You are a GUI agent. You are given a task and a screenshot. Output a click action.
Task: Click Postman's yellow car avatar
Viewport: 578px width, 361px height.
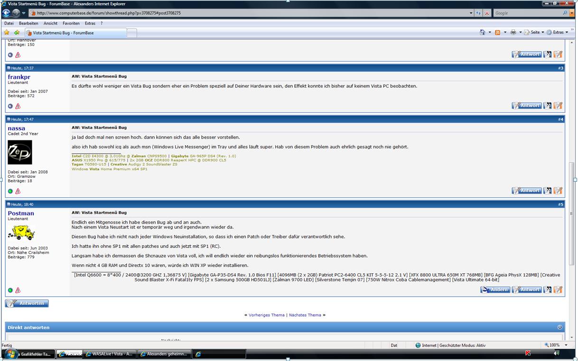point(22,232)
